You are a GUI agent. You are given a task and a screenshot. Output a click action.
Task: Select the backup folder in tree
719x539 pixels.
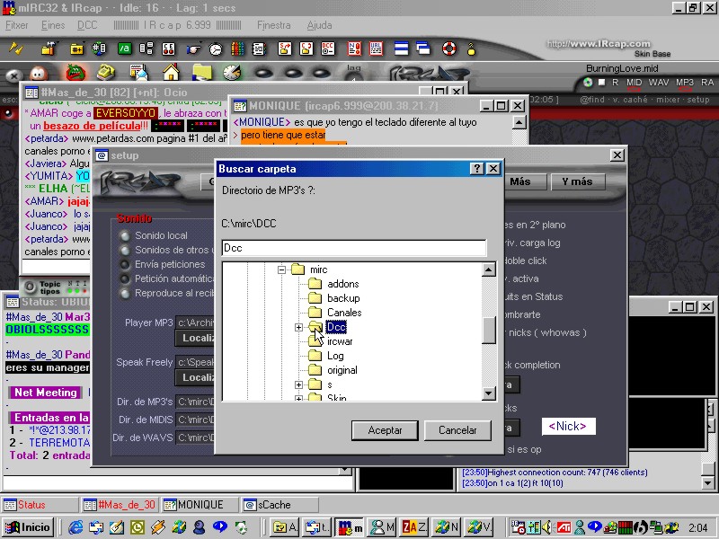[x=343, y=298]
